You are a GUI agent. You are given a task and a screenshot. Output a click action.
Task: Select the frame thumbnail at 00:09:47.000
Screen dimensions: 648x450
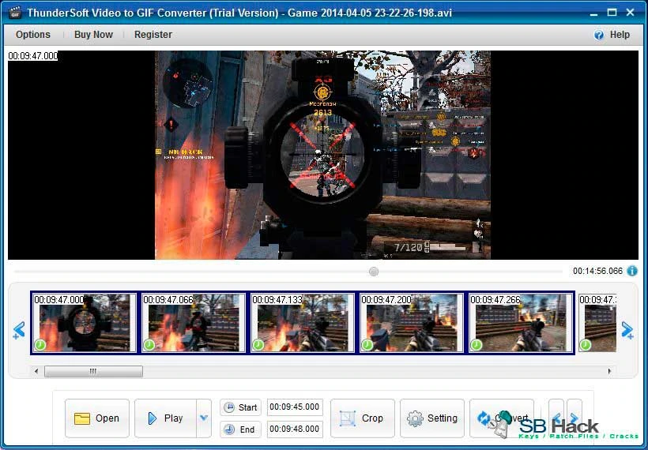[x=84, y=322]
